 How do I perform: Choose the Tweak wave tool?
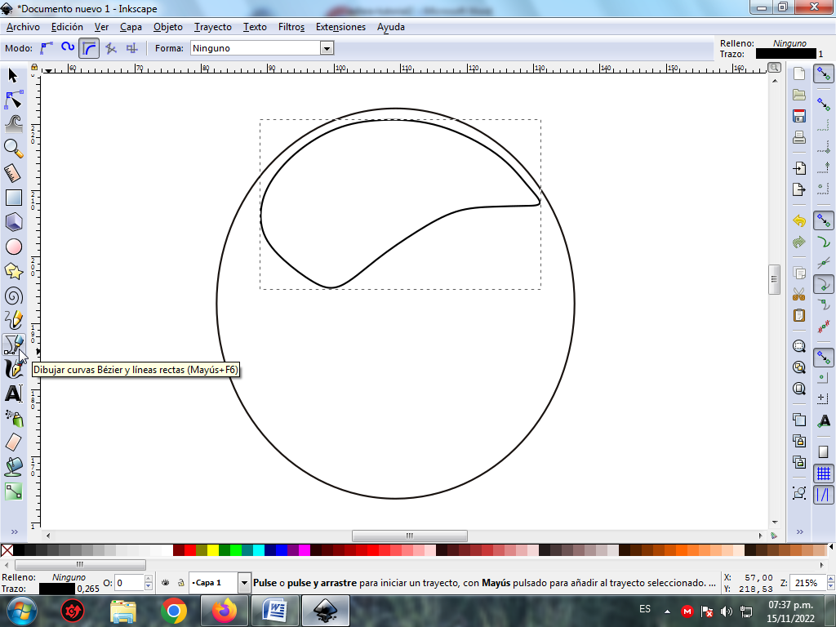(13, 124)
